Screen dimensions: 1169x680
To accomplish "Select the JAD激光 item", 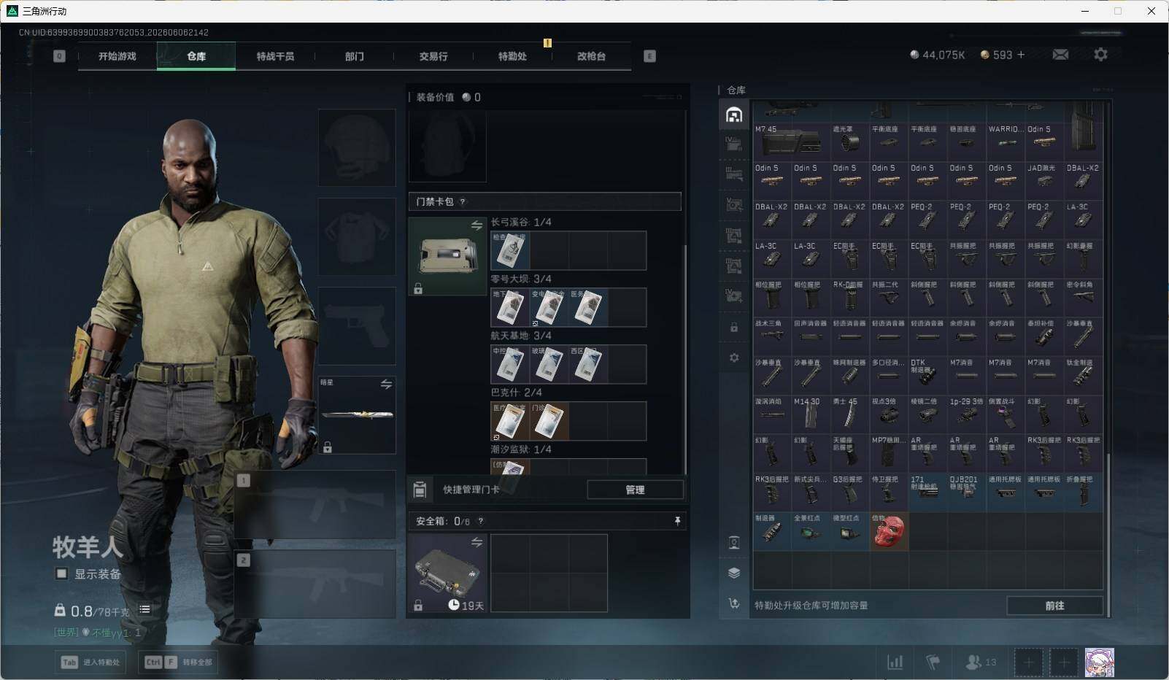I will [x=1044, y=182].
